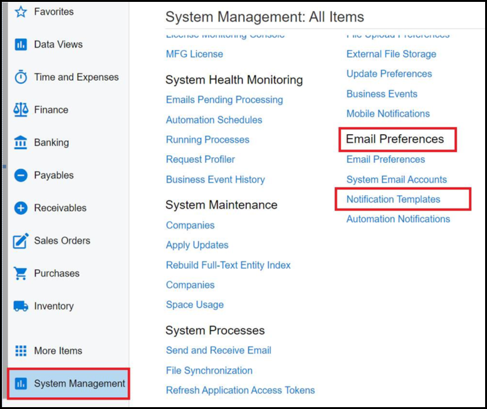The height and width of the screenshot is (409, 487).
Task: Click the Favorites star icon
Action: [21, 12]
